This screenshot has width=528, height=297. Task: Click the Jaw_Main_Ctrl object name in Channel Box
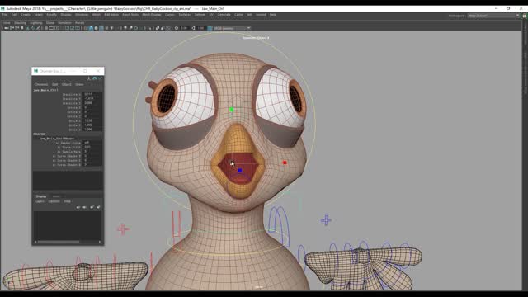point(46,90)
